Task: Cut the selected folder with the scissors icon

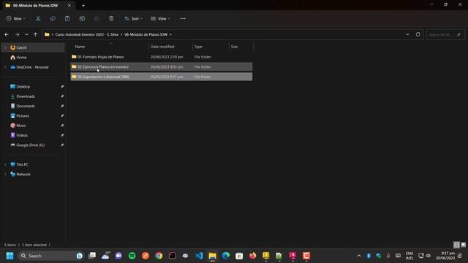Action: pos(38,18)
